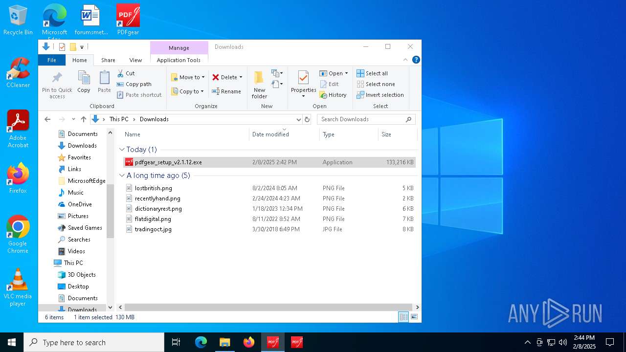
Task: Switch to the View tab
Action: point(135,60)
